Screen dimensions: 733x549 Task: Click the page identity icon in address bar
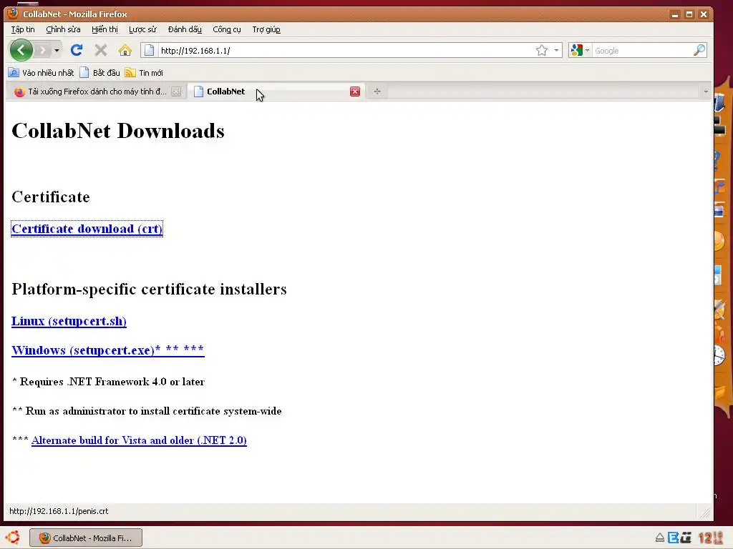149,50
